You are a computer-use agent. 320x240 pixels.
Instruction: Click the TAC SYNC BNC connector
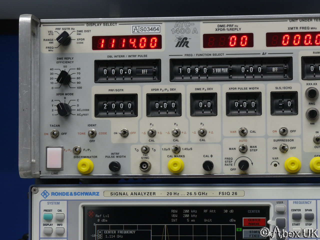(x=145, y=166)
